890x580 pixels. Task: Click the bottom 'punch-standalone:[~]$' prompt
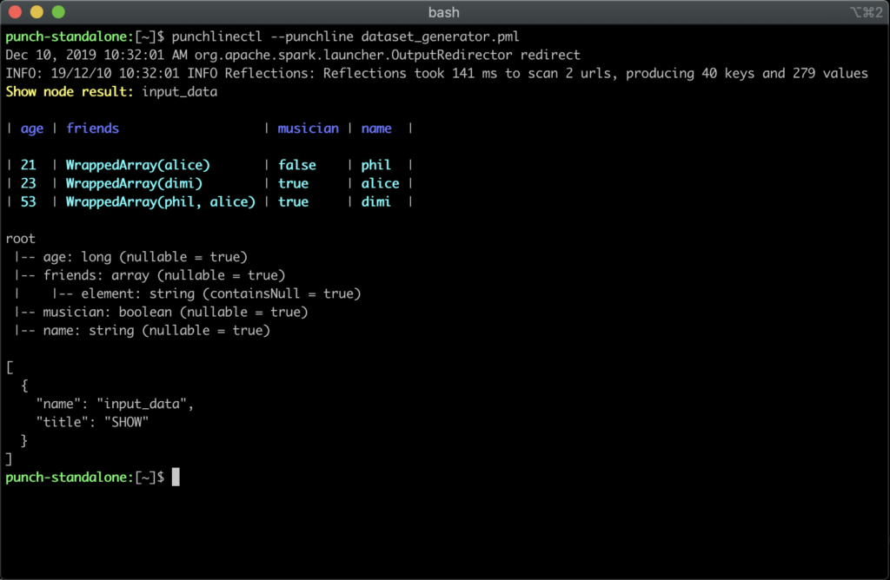point(85,478)
